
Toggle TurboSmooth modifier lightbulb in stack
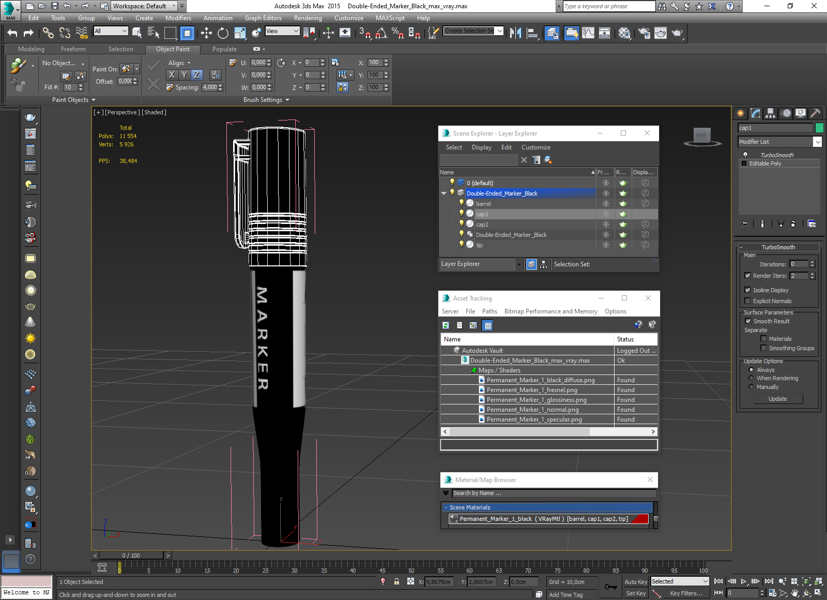point(745,155)
